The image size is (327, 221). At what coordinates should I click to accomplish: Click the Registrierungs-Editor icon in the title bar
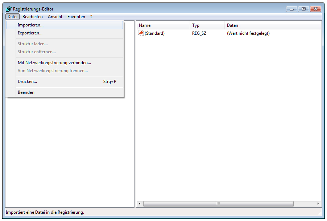[x=8, y=9]
